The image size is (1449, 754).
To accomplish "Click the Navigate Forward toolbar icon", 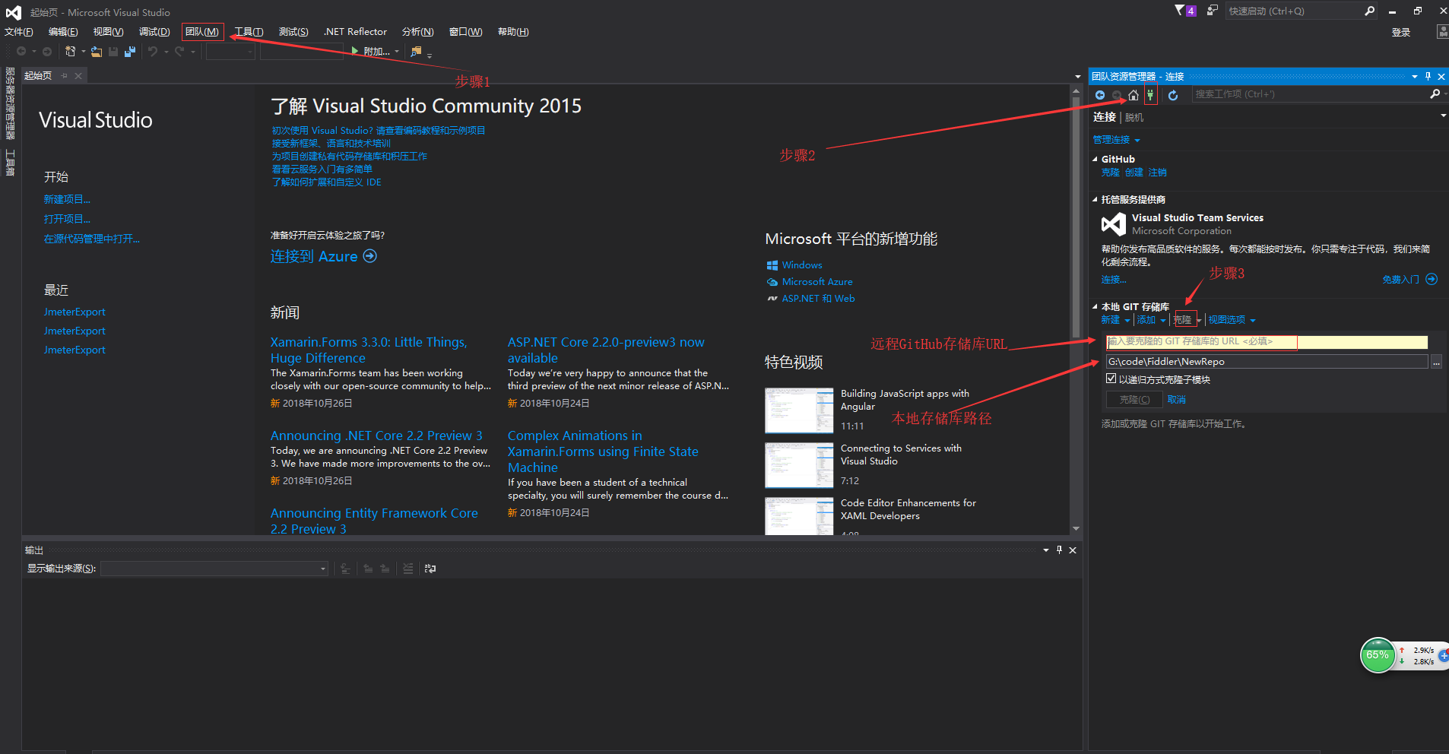I will click(47, 52).
